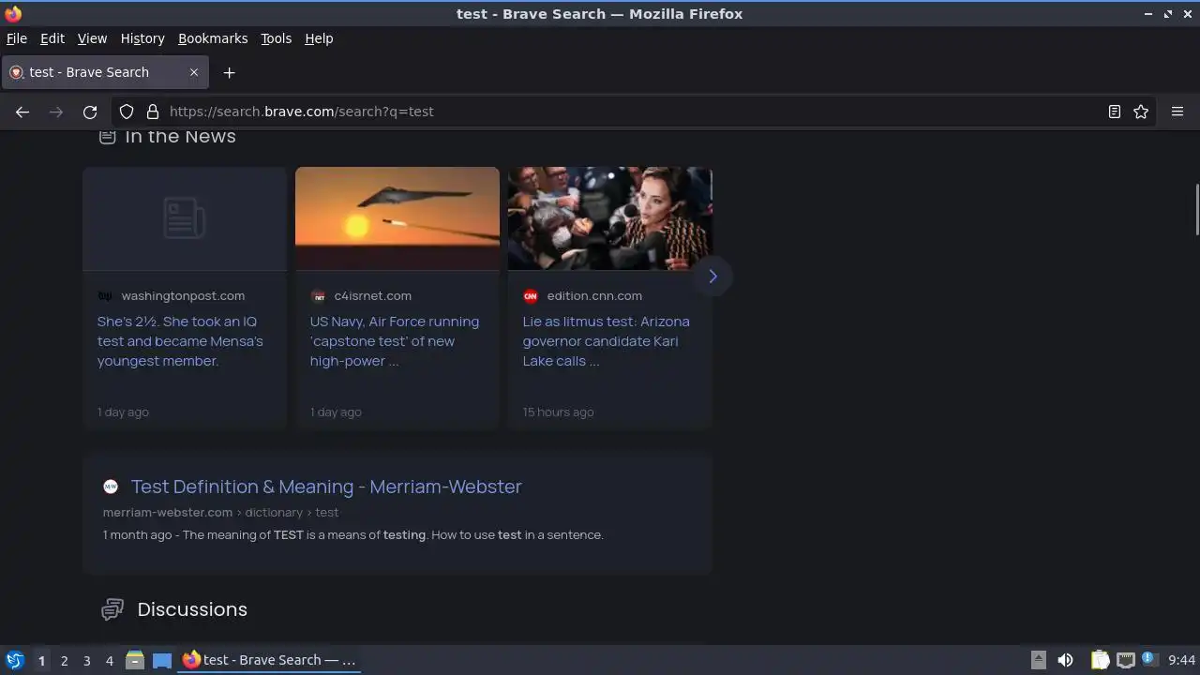This screenshot has height=675, width=1200.
Task: Show next news cards with arrow
Action: 712,277
